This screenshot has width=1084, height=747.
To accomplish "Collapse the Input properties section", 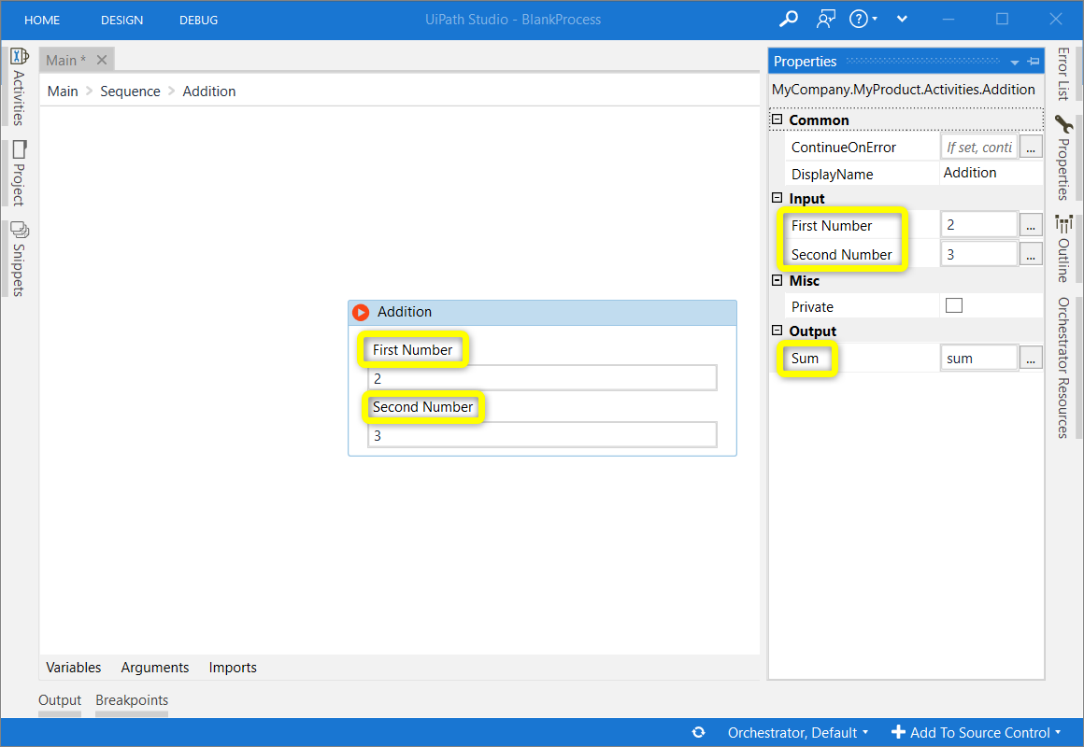I will coord(777,198).
